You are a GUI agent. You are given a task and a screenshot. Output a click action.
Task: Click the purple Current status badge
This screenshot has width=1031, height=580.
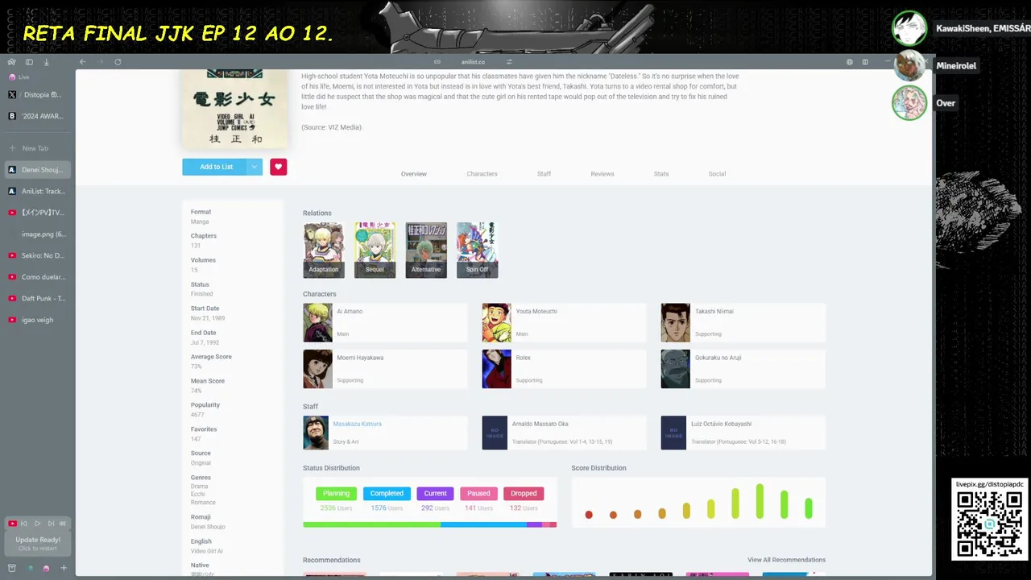point(435,493)
